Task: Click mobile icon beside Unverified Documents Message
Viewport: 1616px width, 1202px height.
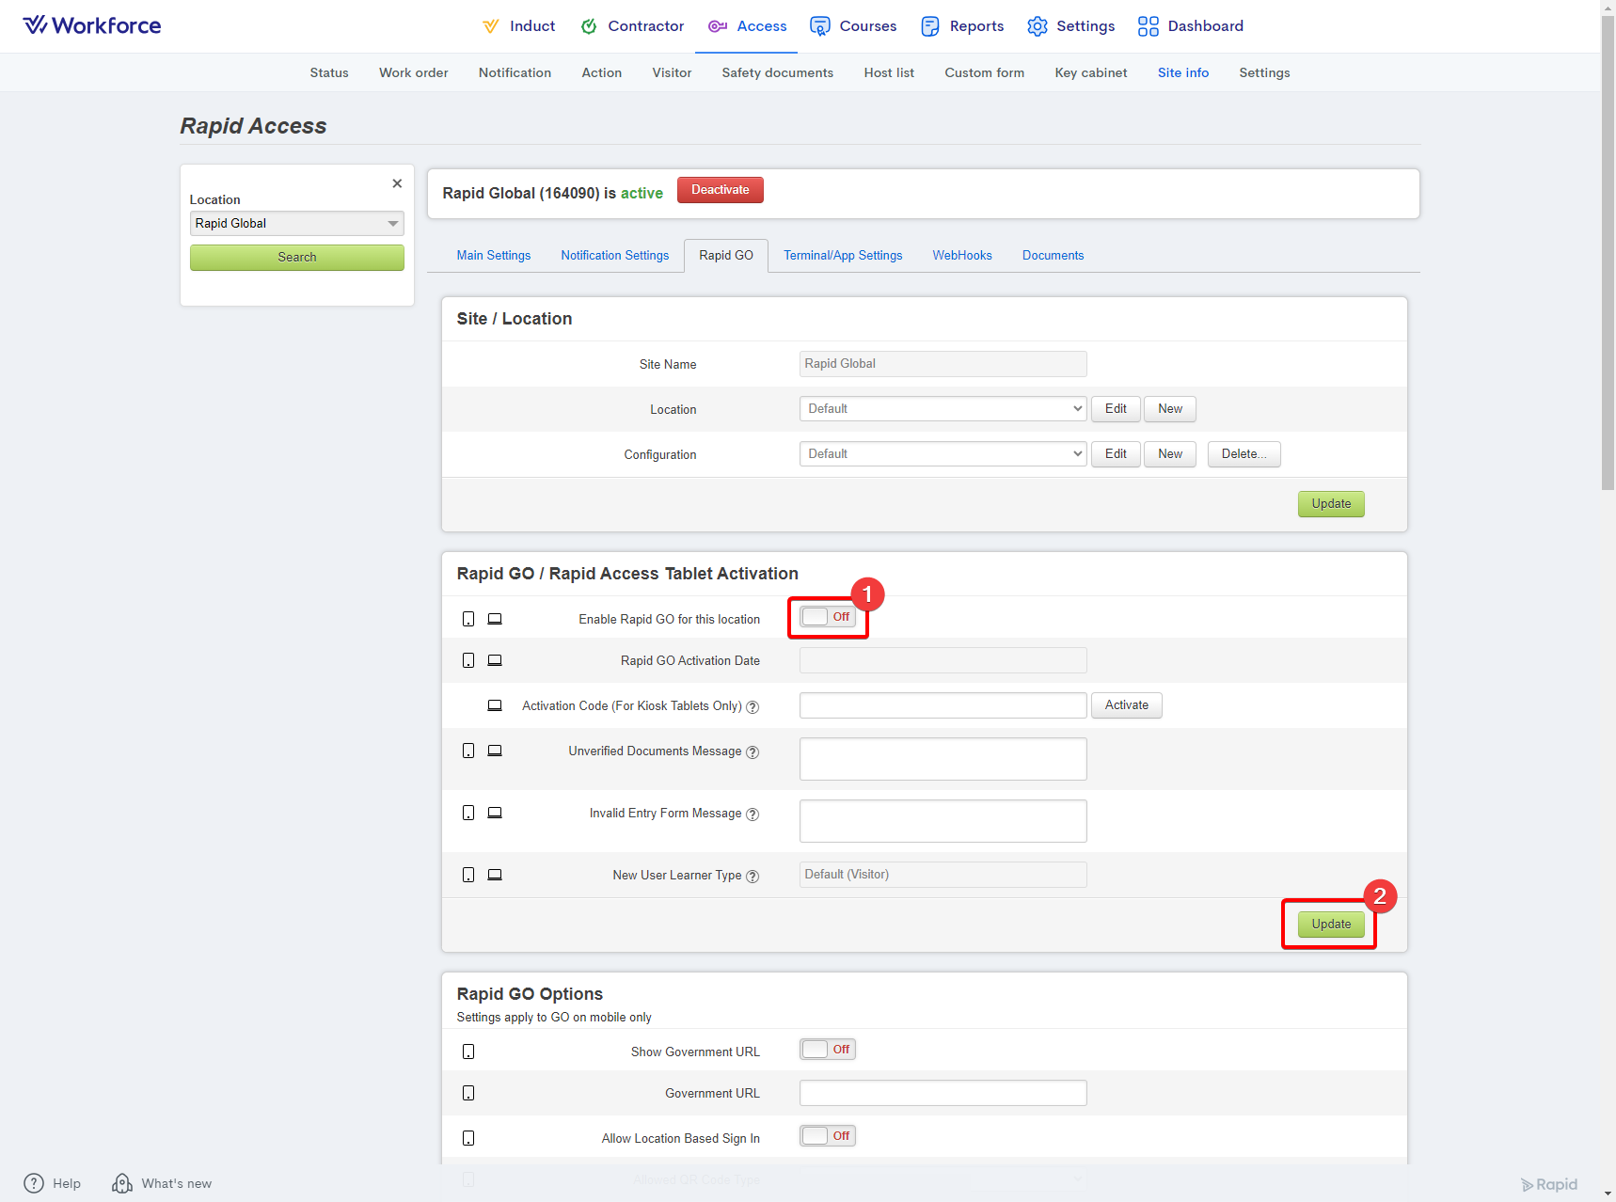Action: pos(468,751)
